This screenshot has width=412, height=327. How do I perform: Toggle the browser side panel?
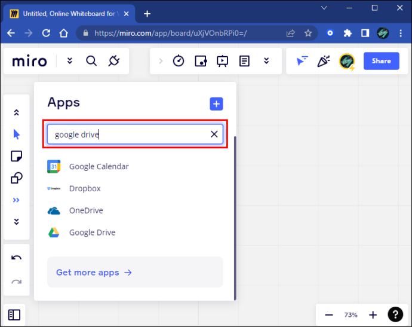point(365,33)
